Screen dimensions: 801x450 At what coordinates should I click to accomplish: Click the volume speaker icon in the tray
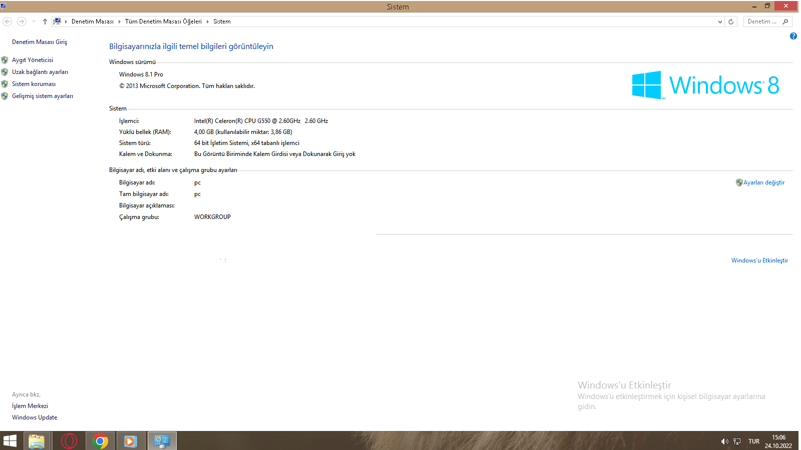tap(724, 441)
